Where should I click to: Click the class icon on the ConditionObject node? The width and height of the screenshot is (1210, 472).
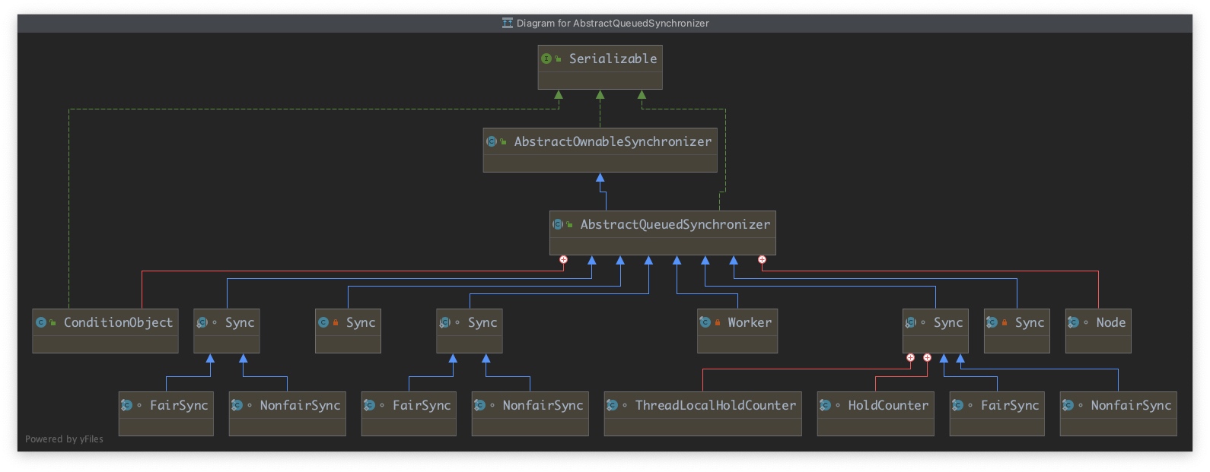click(40, 322)
